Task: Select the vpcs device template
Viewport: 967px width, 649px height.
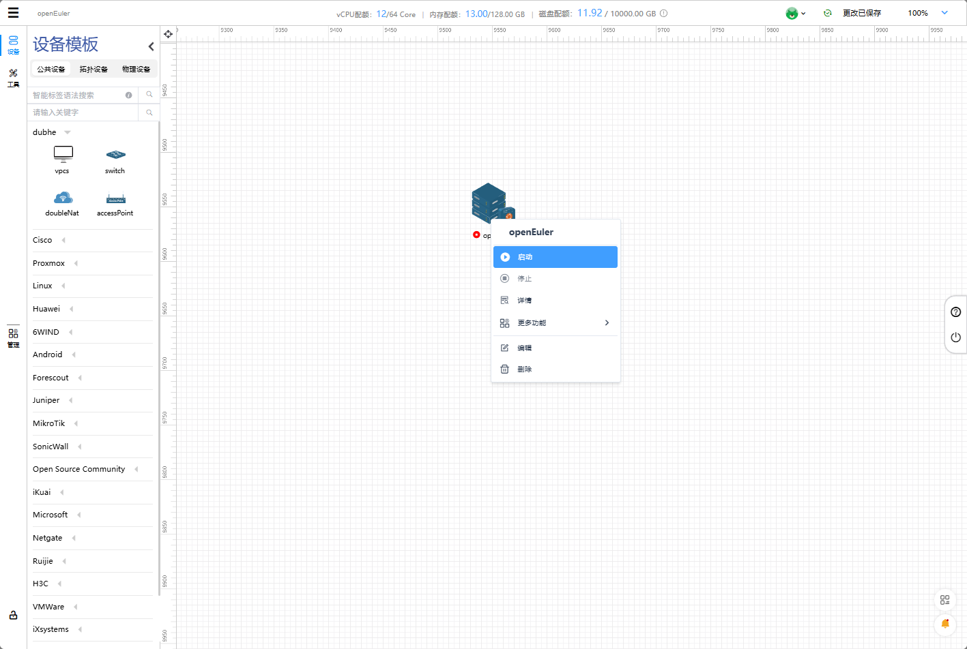Action: [62, 160]
